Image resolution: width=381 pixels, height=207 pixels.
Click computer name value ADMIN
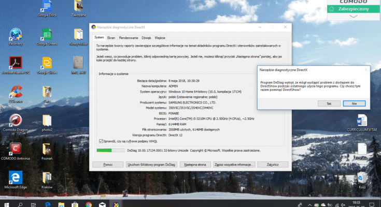(x=173, y=86)
